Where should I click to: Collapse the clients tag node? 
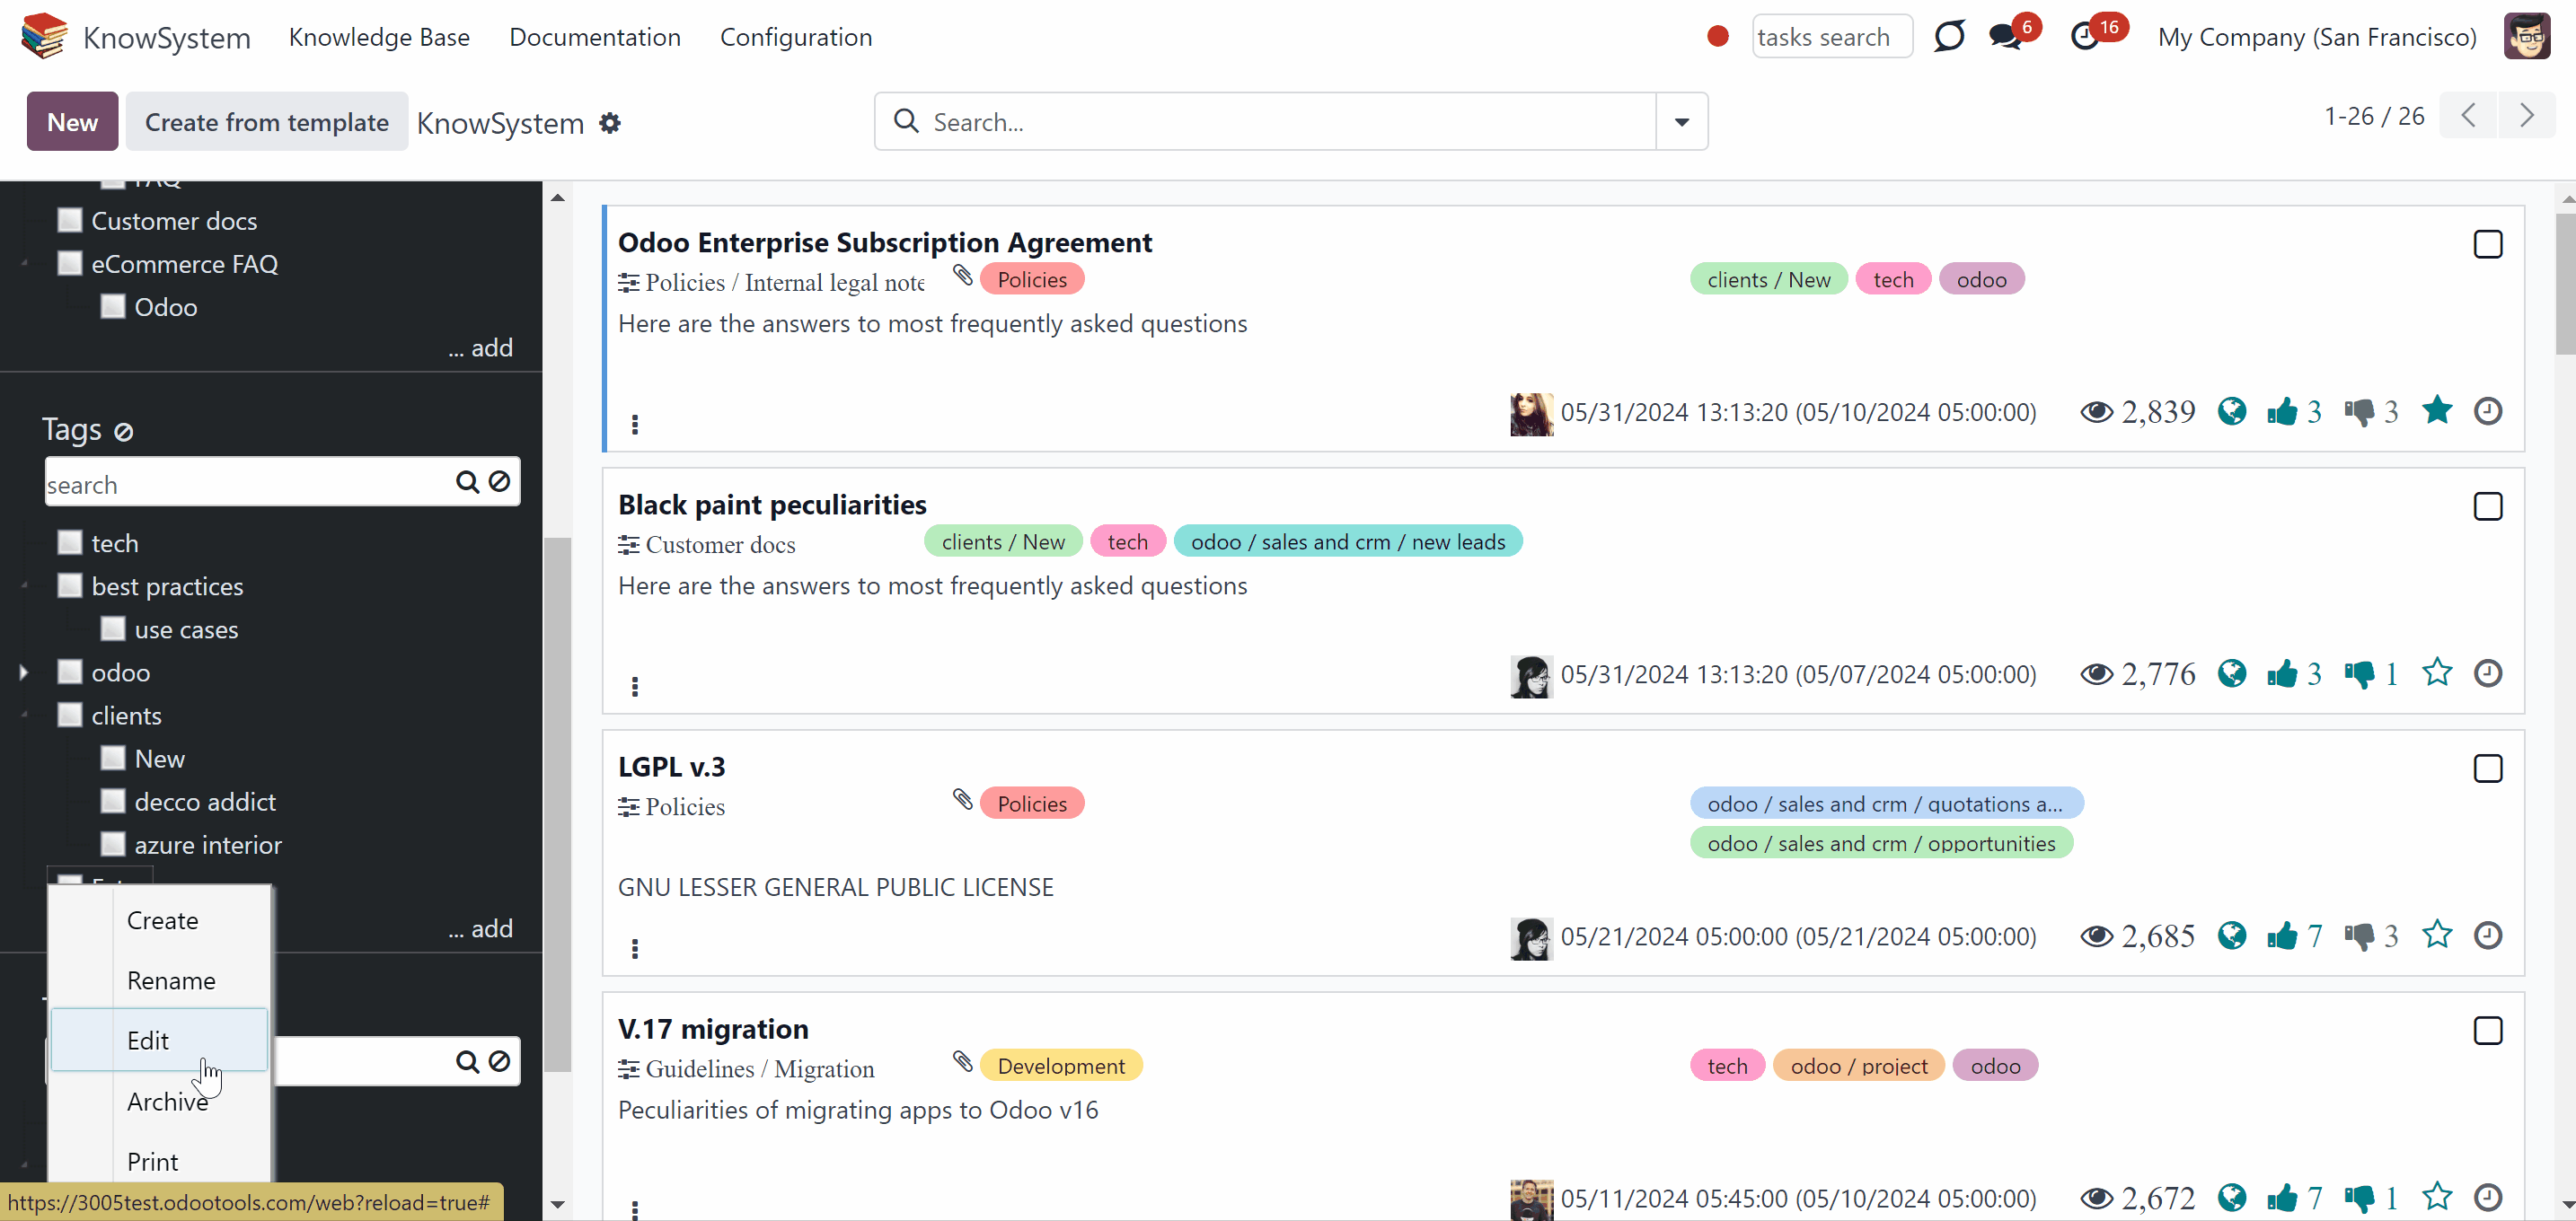pyautogui.click(x=23, y=716)
